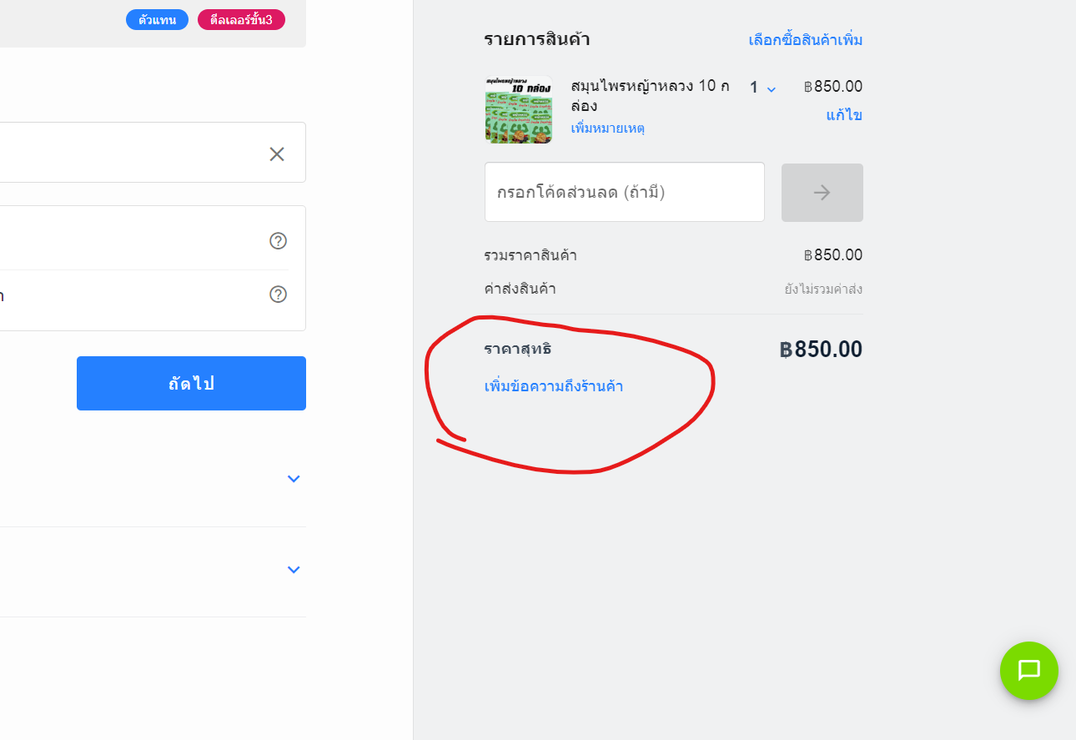
Task: Clear the text field with the X icon
Action: point(277,154)
